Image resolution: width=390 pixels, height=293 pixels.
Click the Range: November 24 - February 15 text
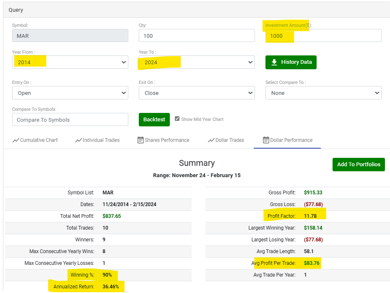[197, 175]
